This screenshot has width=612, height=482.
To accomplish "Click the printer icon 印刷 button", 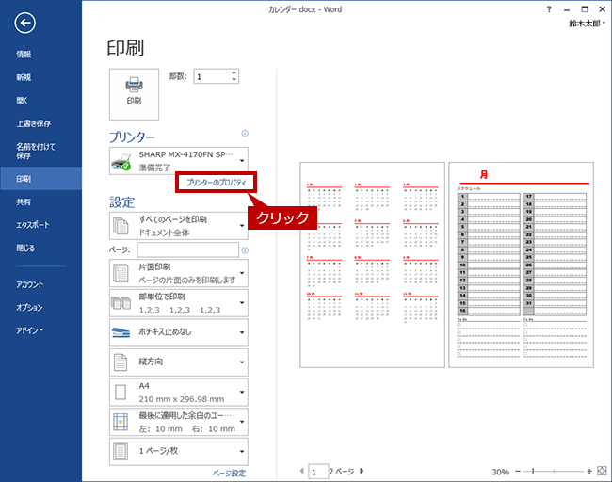I will click(134, 94).
